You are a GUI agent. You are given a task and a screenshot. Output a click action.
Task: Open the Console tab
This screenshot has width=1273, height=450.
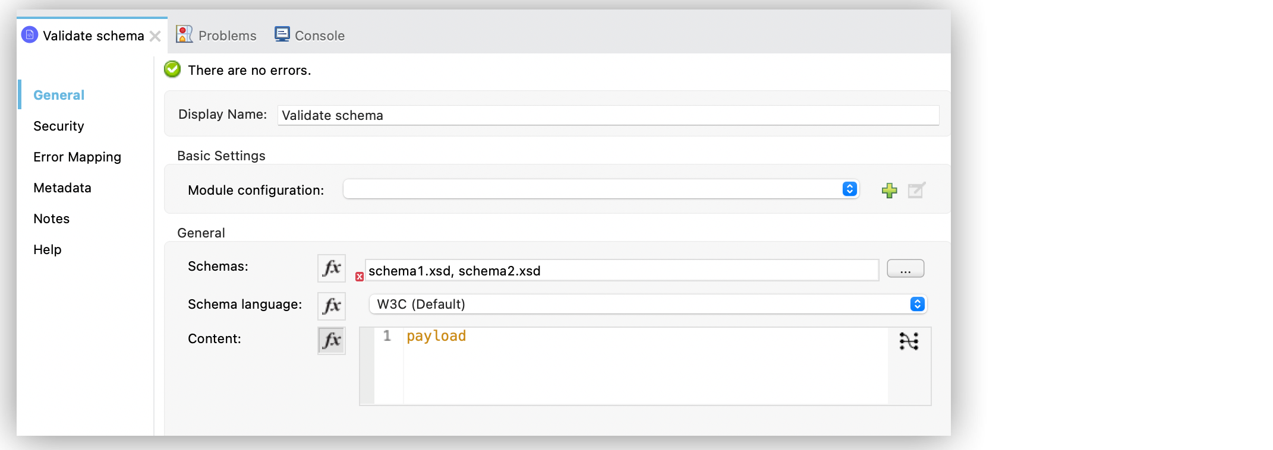(310, 35)
